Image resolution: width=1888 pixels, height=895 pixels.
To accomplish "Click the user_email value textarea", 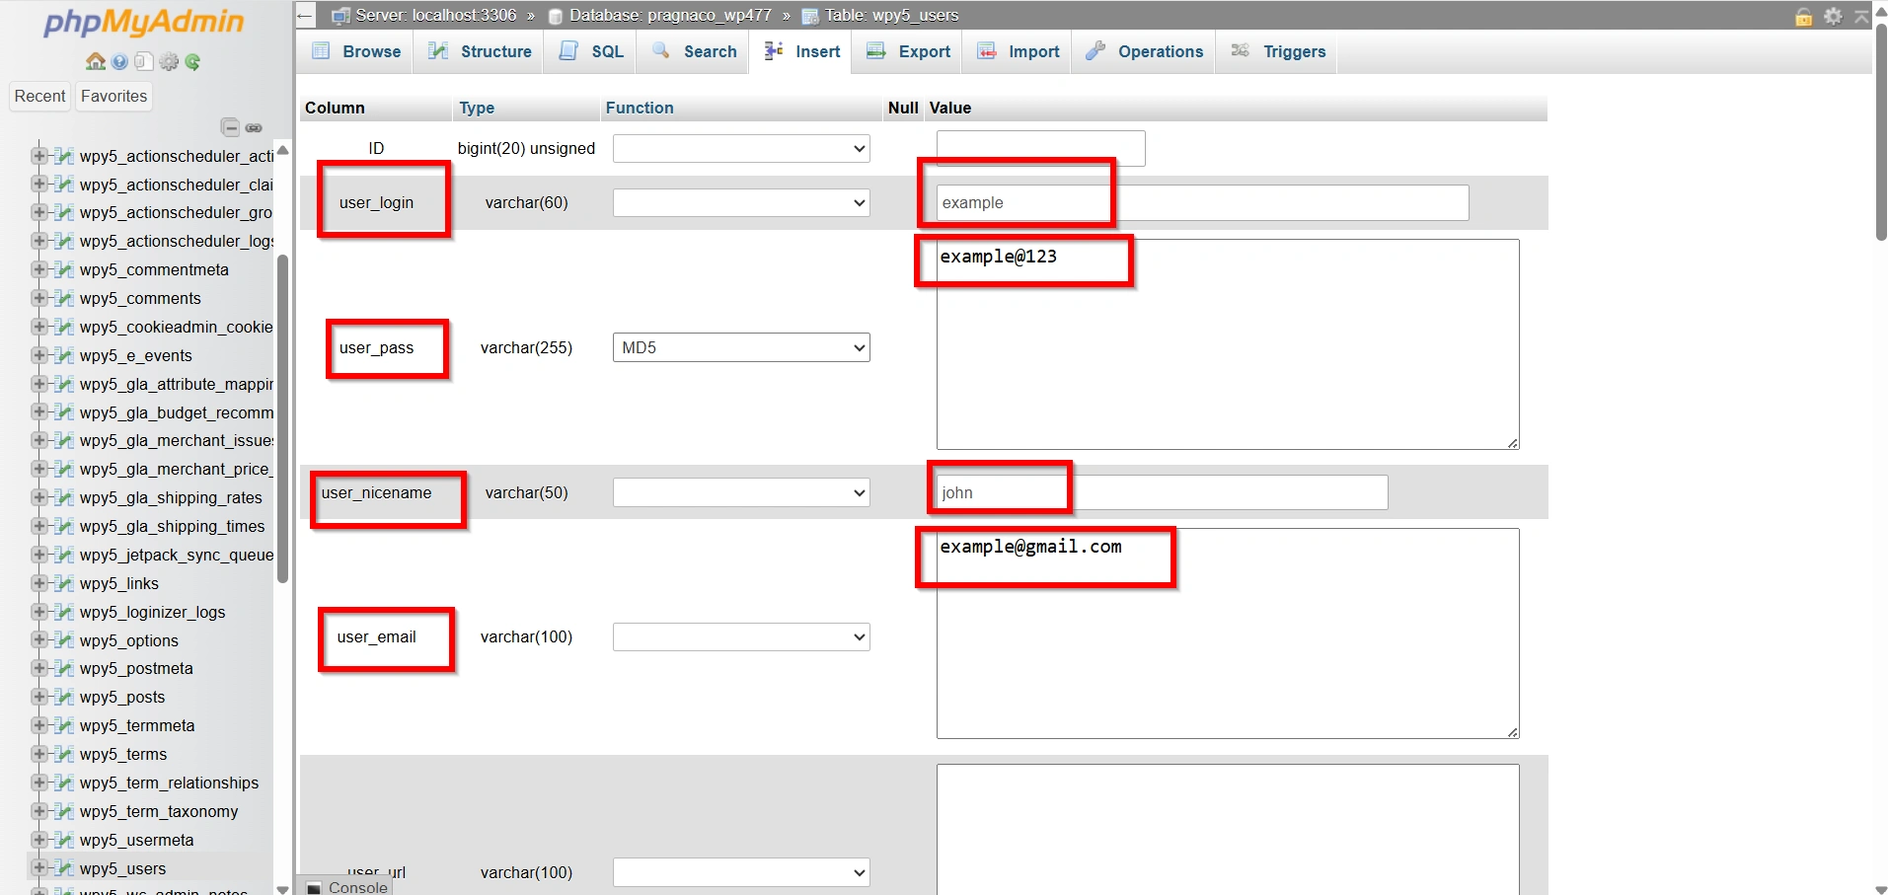I will [1228, 634].
